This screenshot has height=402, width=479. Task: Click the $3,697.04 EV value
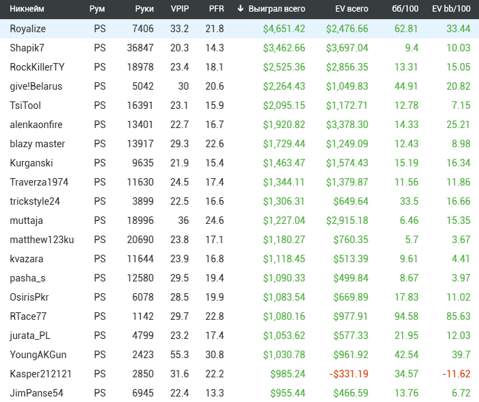click(347, 48)
